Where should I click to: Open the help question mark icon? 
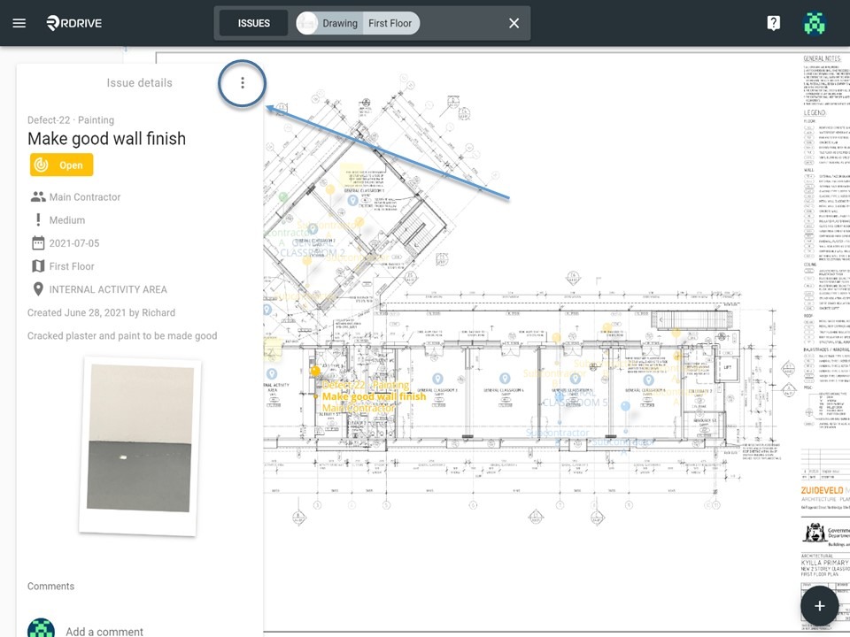(x=774, y=23)
